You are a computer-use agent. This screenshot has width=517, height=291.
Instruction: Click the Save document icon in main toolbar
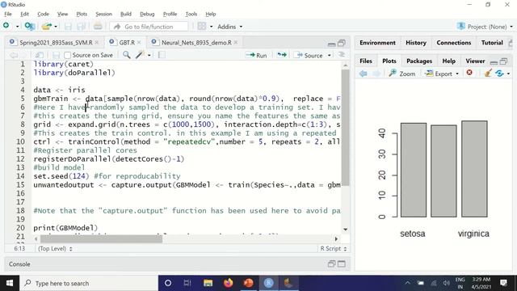click(68, 27)
